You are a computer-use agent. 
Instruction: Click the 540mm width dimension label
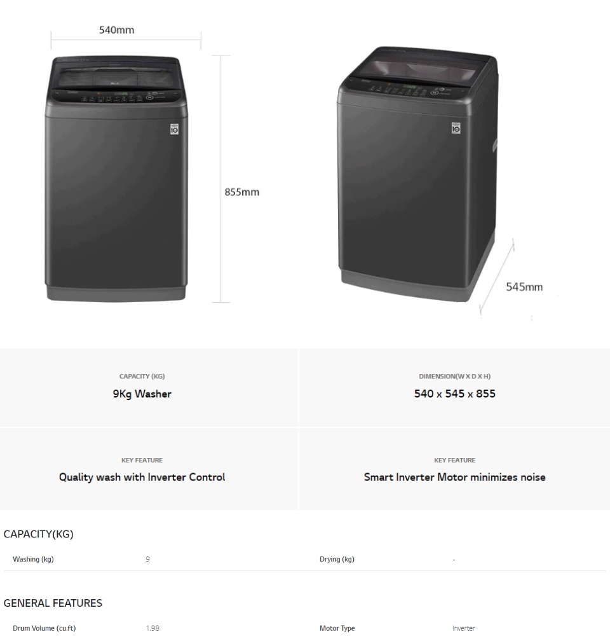point(117,30)
